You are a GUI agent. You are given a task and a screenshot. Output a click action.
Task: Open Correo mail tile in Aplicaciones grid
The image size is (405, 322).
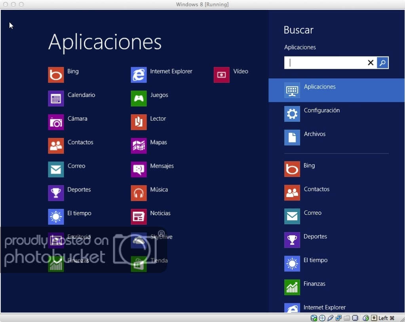(56, 170)
